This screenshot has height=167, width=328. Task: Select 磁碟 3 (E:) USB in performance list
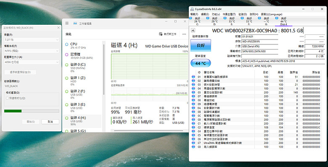coord(82,107)
